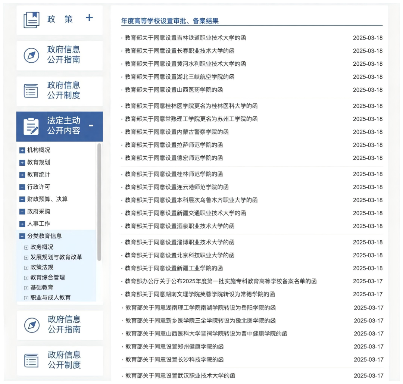Click the compass icon in the top 政府信息公开指南 card
Image resolution: width=403 pixels, height=384 pixels.
click(31, 55)
